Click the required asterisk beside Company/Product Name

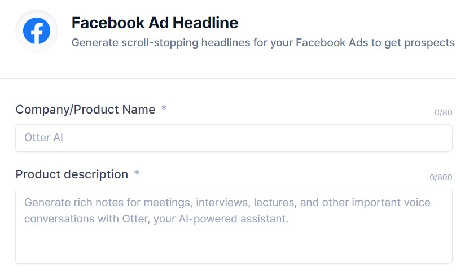point(164,108)
